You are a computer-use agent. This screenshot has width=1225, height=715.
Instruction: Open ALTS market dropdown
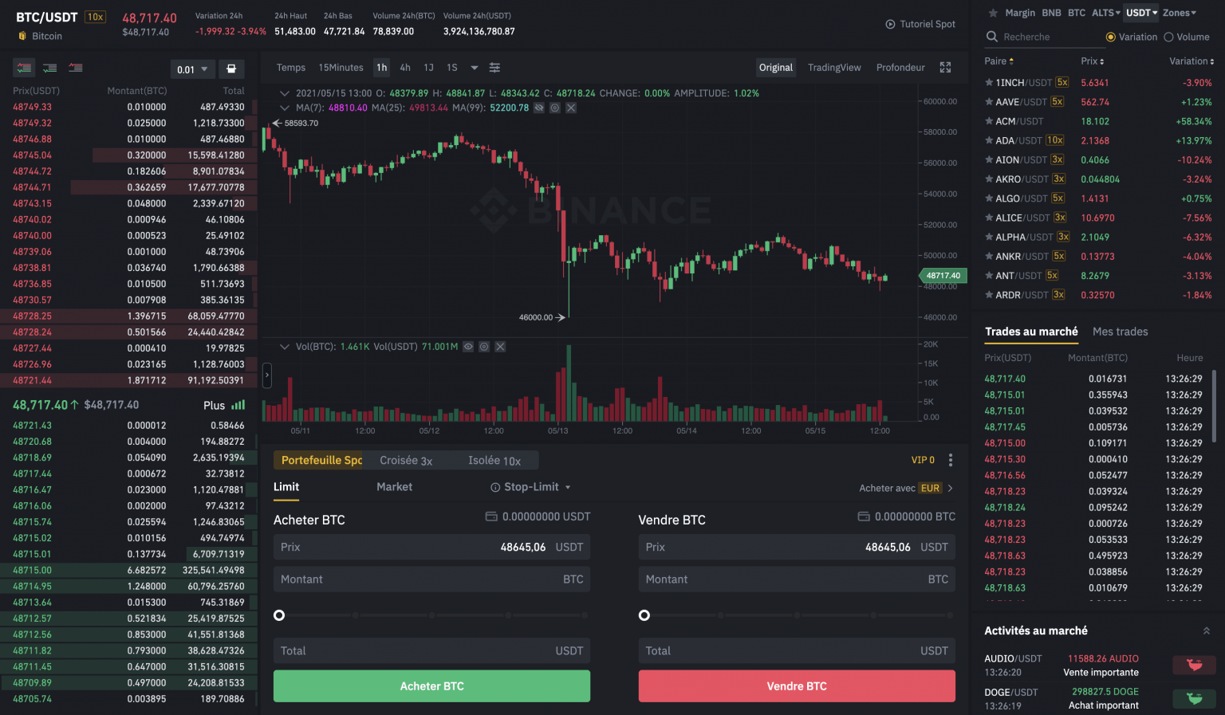[x=1105, y=13]
